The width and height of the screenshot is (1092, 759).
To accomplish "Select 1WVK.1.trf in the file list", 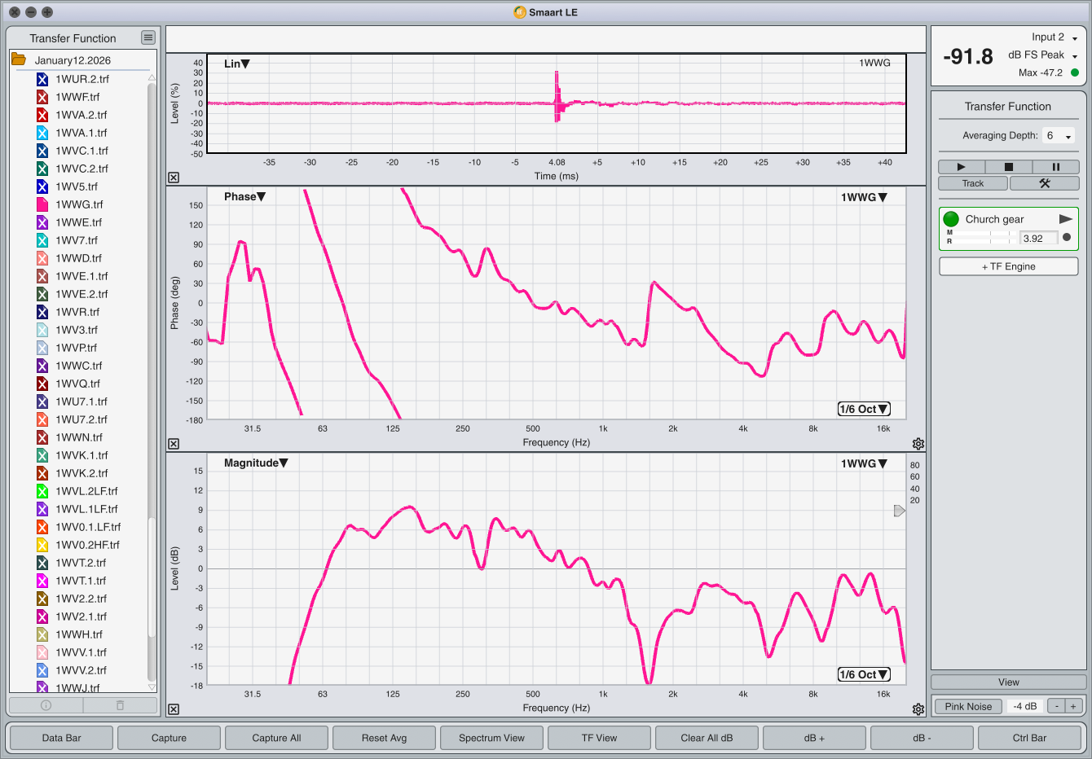I will tap(81, 455).
